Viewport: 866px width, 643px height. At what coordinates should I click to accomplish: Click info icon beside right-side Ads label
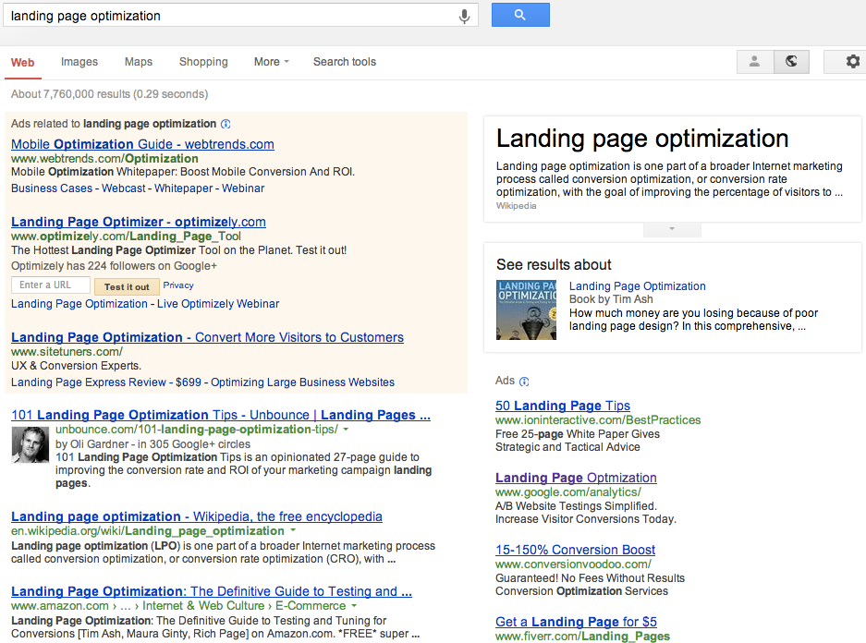(524, 381)
